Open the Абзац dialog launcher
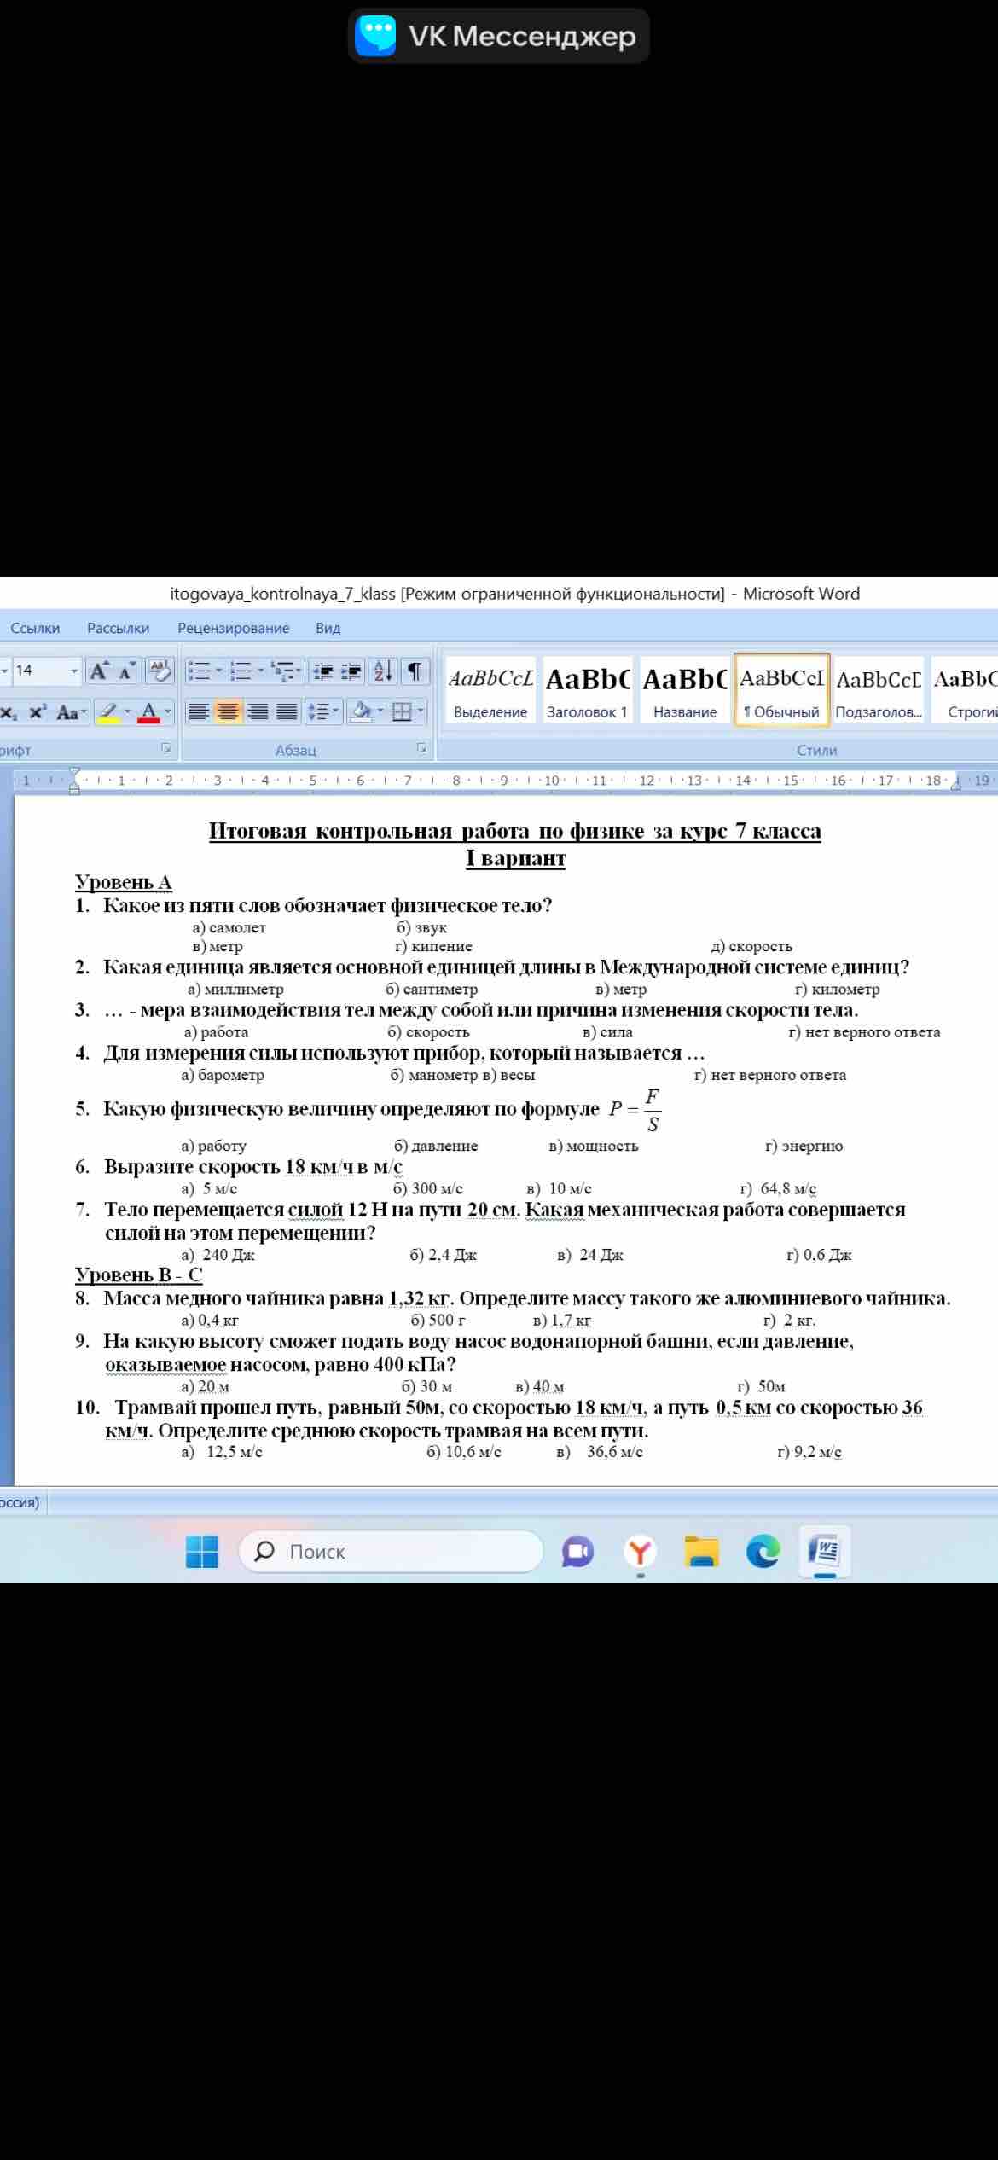This screenshot has width=998, height=2160. coord(421,748)
